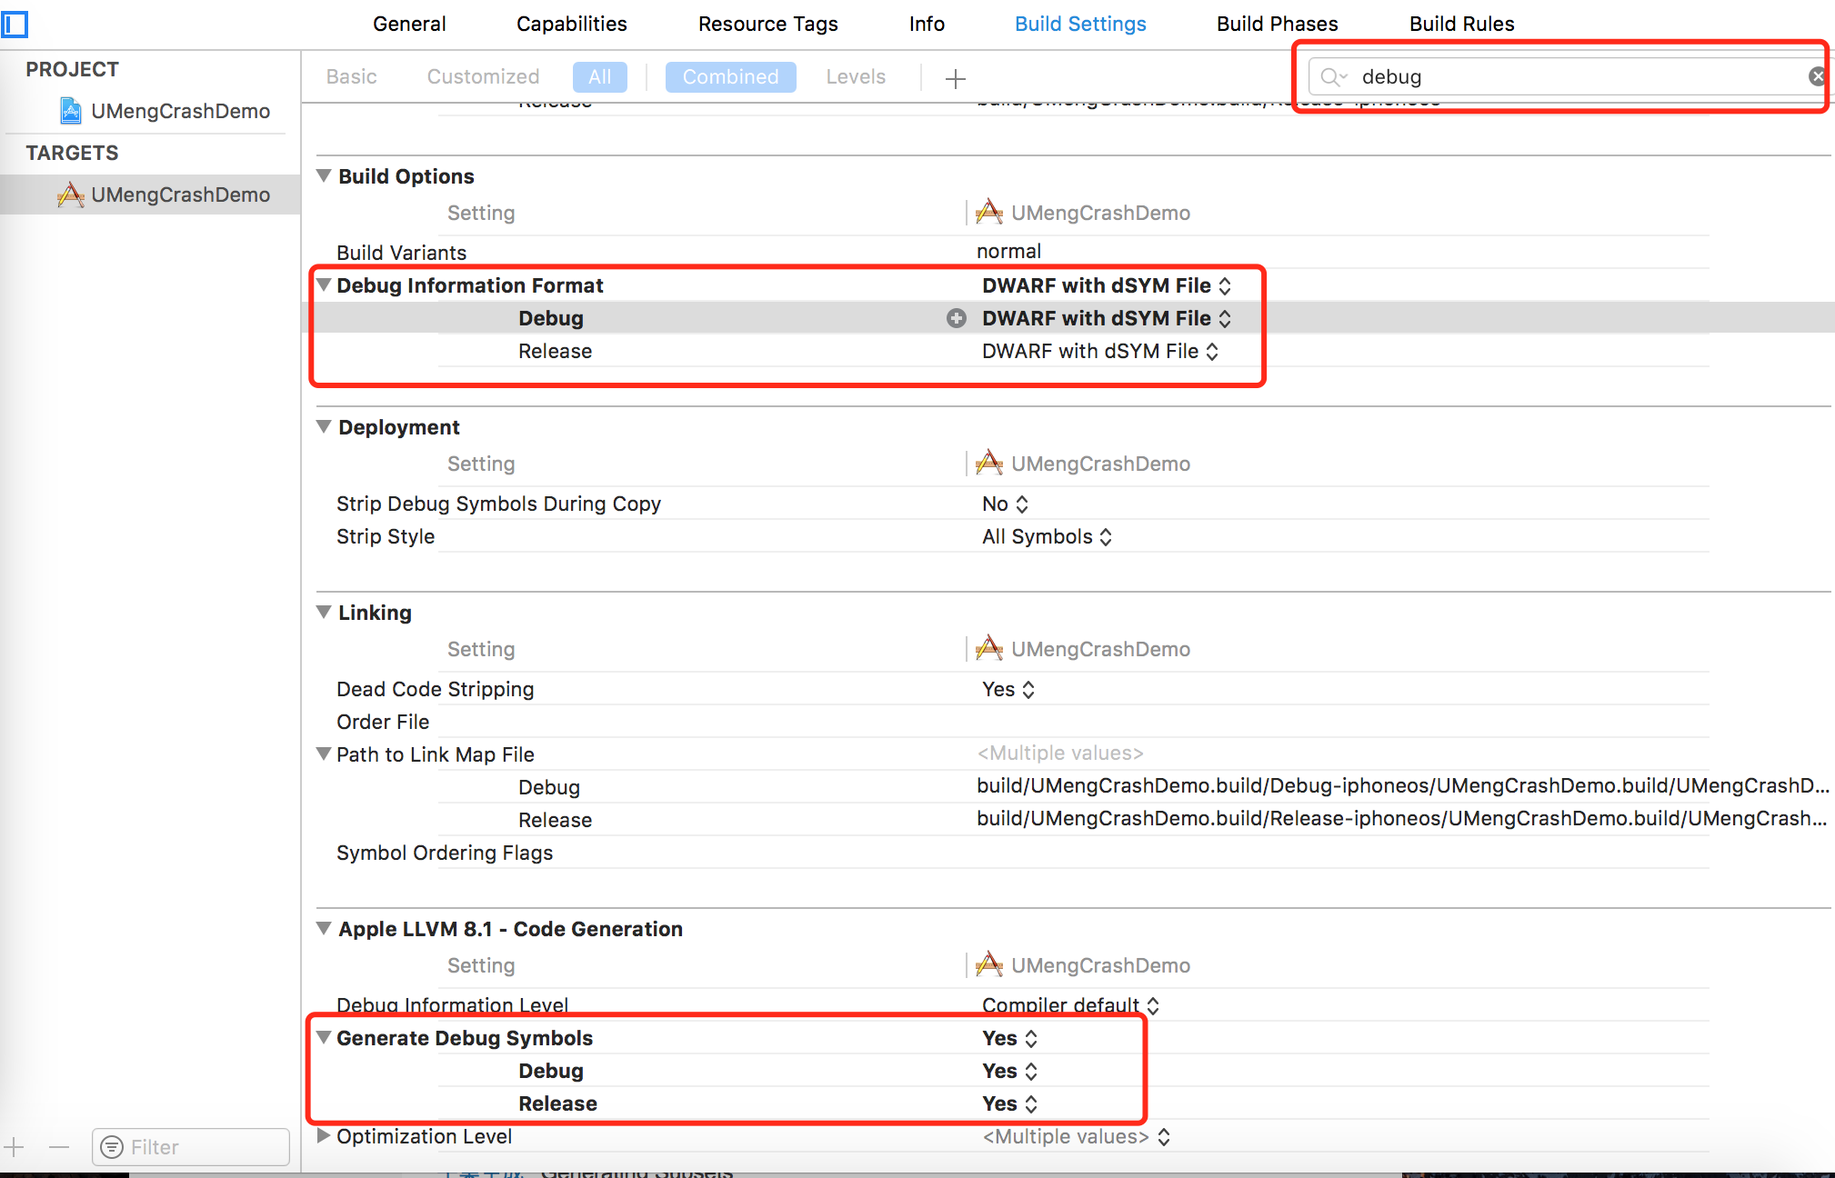Image resolution: width=1835 pixels, height=1178 pixels.
Task: Open the Generate Debug Symbols value dropdown
Action: point(1009,1038)
